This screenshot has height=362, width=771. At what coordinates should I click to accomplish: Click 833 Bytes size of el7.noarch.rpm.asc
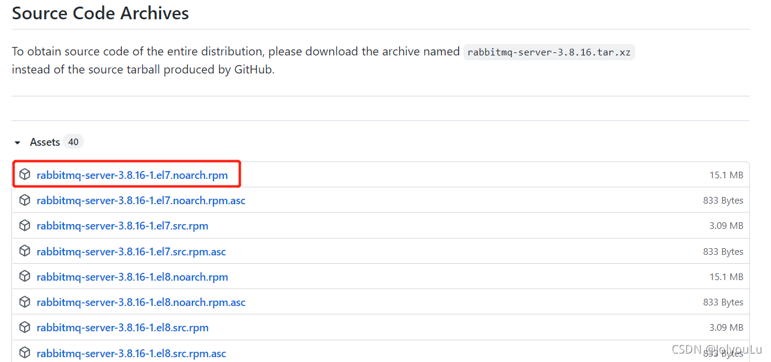click(x=723, y=201)
